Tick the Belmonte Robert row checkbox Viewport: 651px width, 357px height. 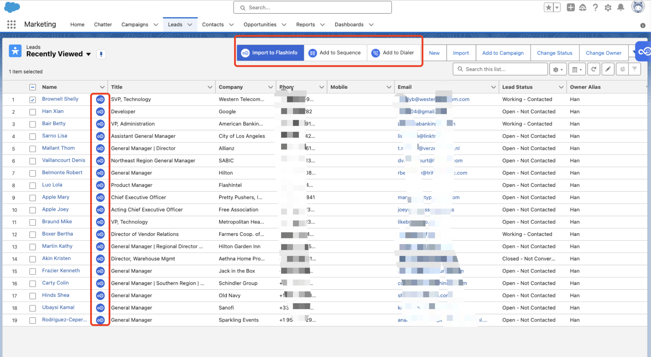click(x=33, y=173)
